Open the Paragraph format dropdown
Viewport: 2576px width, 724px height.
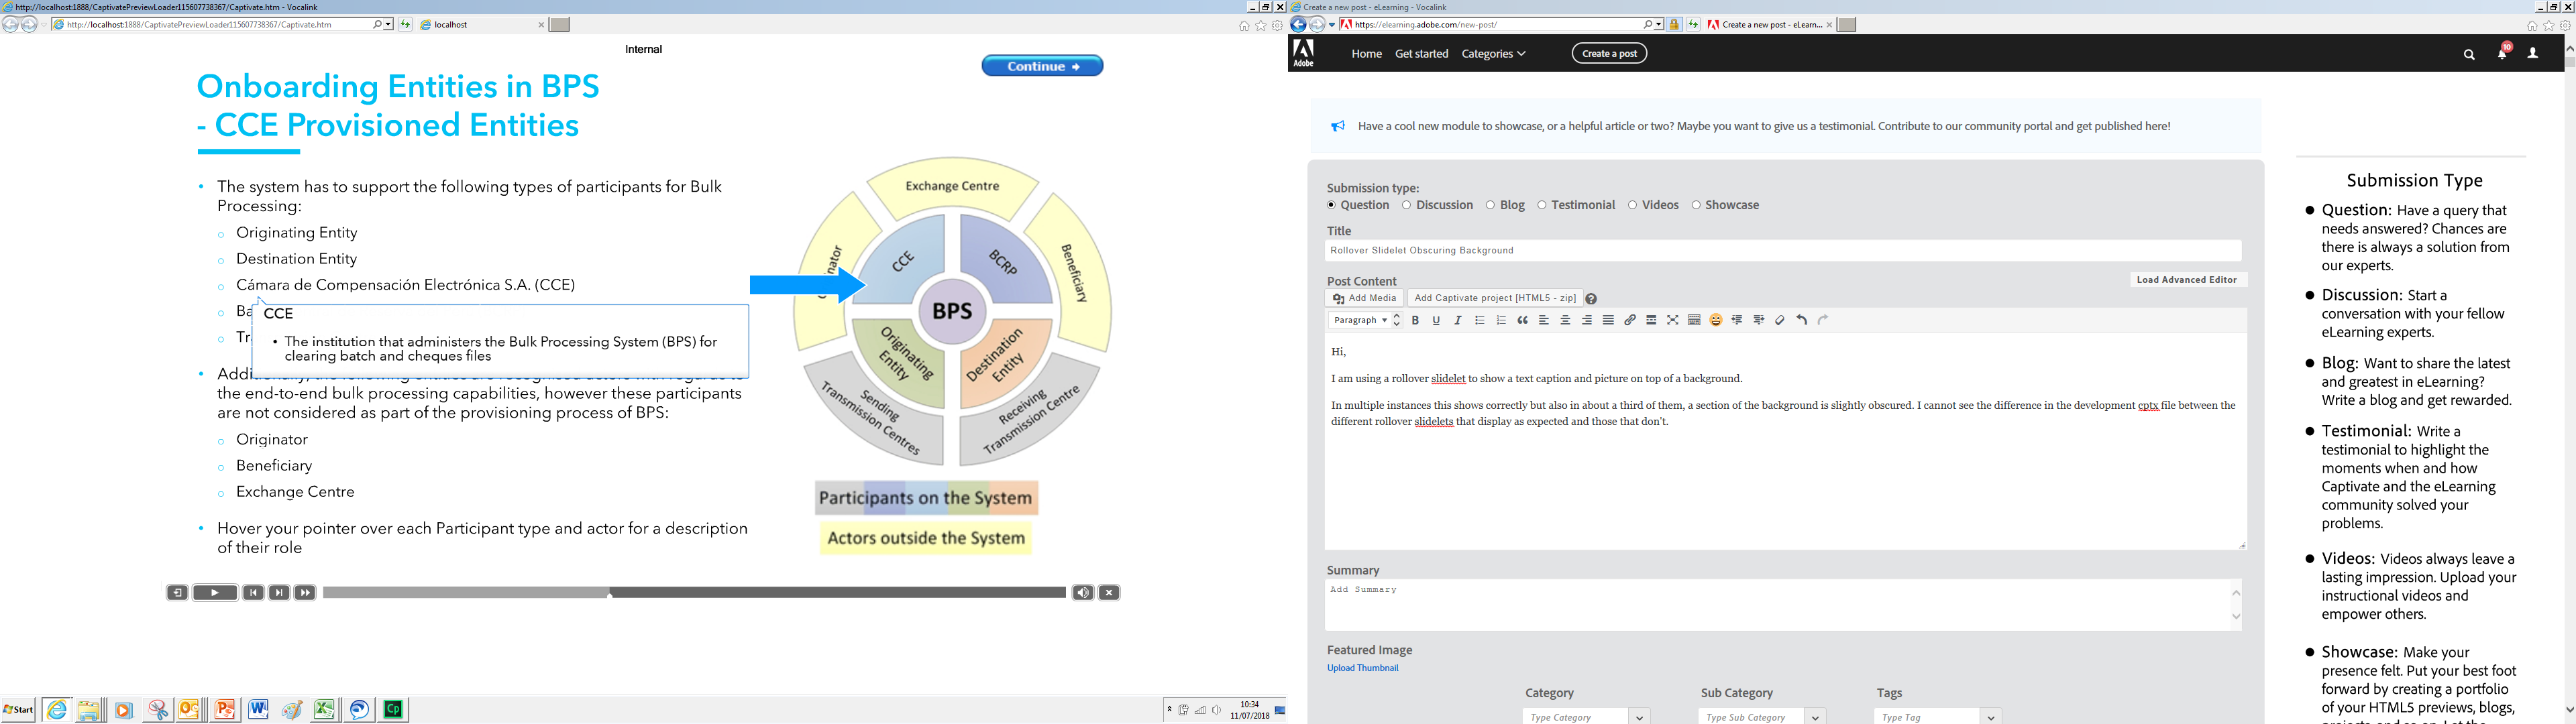1365,321
